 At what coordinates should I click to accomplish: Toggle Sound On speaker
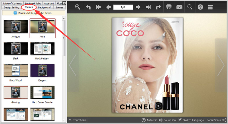[167, 120]
